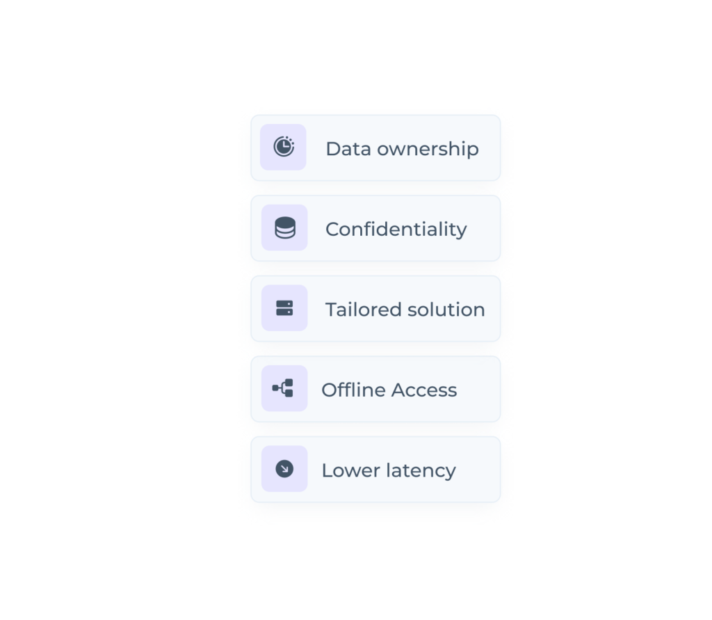712x620 pixels.
Task: Click the Lower latency text
Action: click(x=387, y=470)
